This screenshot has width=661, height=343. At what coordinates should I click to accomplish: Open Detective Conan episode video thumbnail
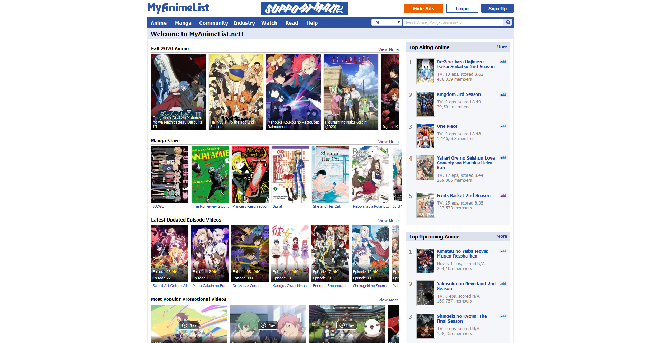[250, 253]
